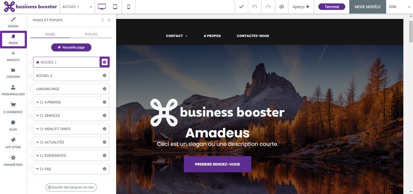The width and height of the screenshot is (413, 194).
Task: Open the Contenu folder section
Action: pos(13,73)
